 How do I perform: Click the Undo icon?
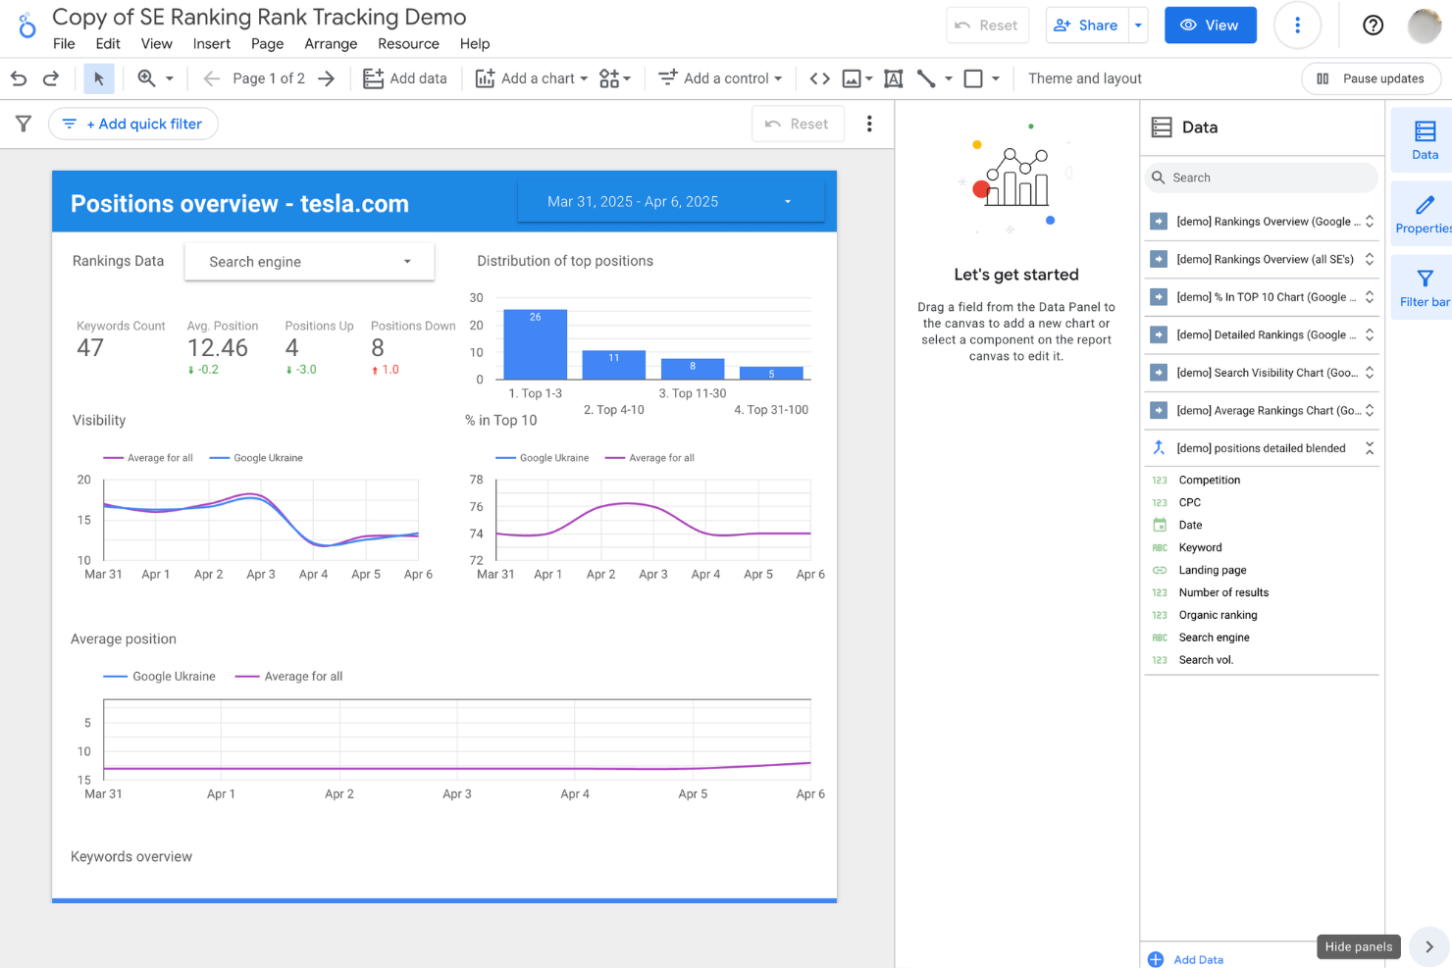18,77
